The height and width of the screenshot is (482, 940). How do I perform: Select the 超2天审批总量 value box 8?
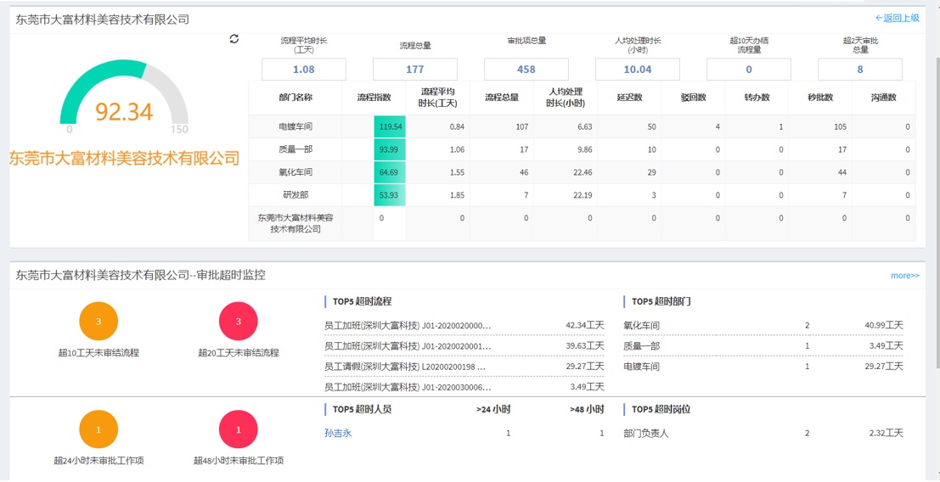(859, 70)
